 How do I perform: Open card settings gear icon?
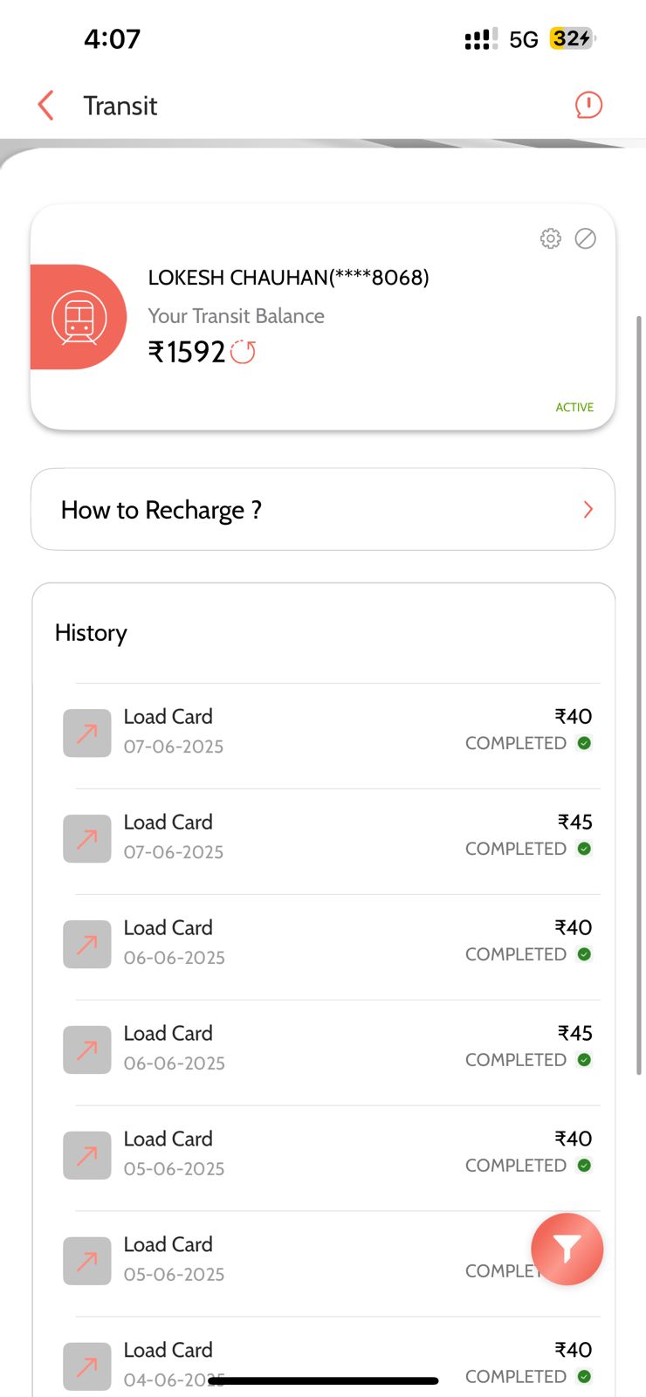(550, 238)
